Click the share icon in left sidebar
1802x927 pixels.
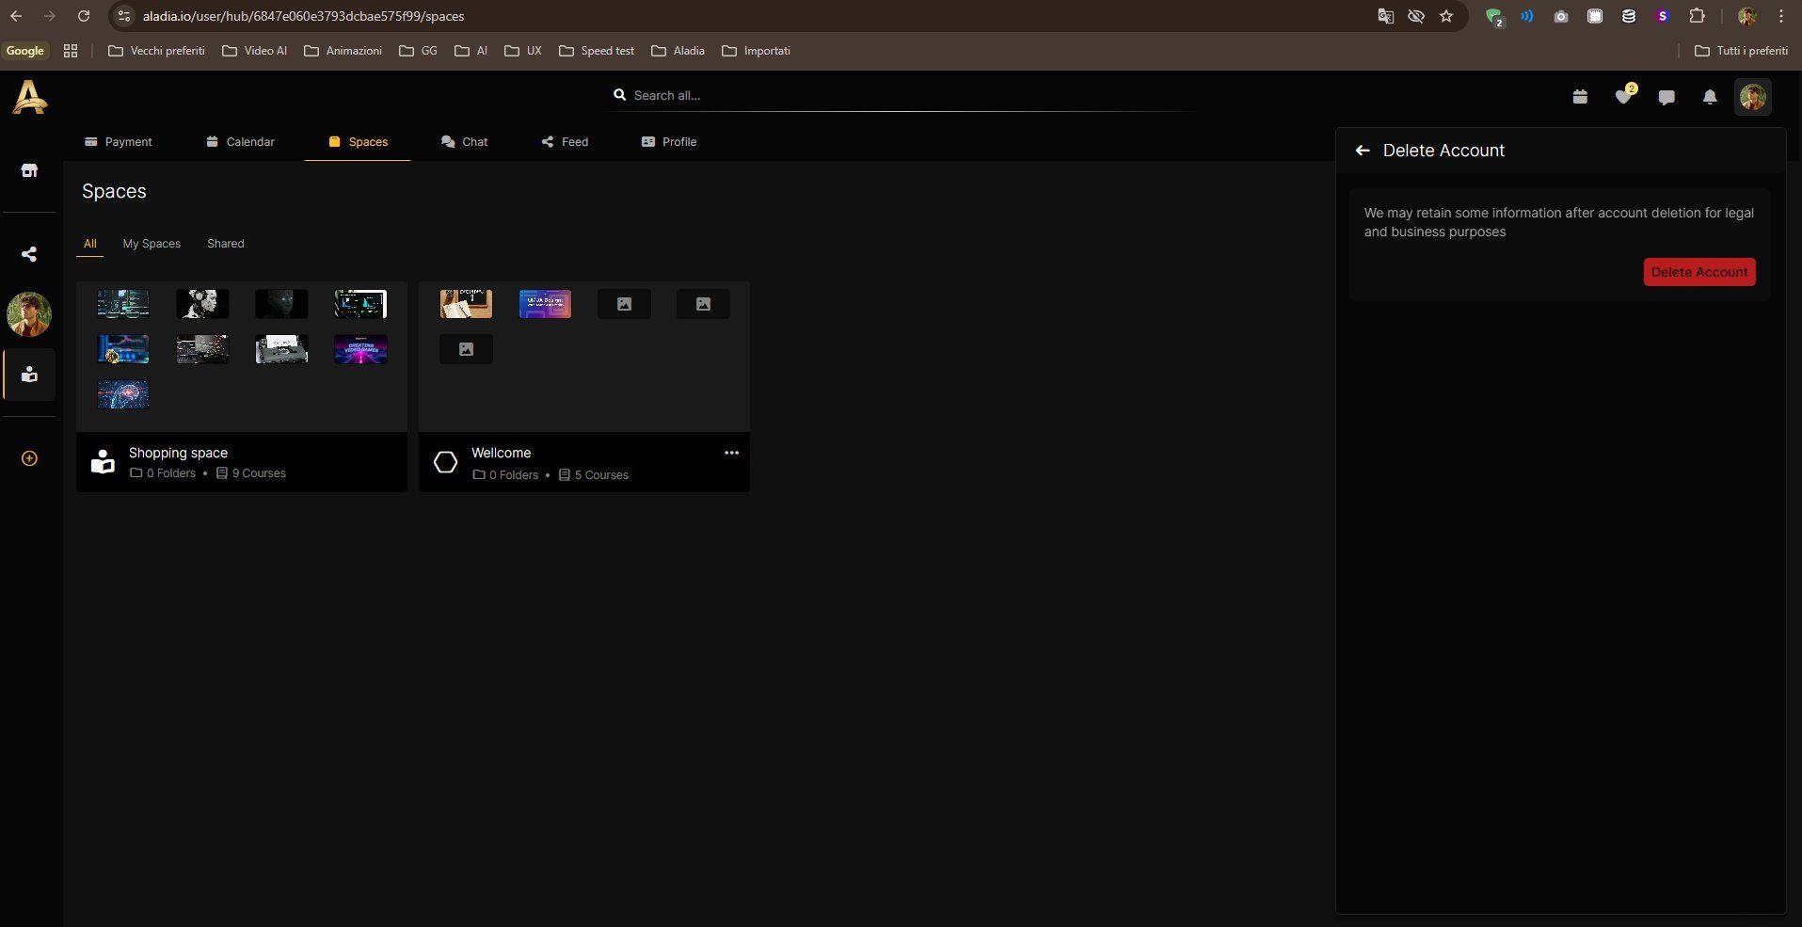[29, 254]
